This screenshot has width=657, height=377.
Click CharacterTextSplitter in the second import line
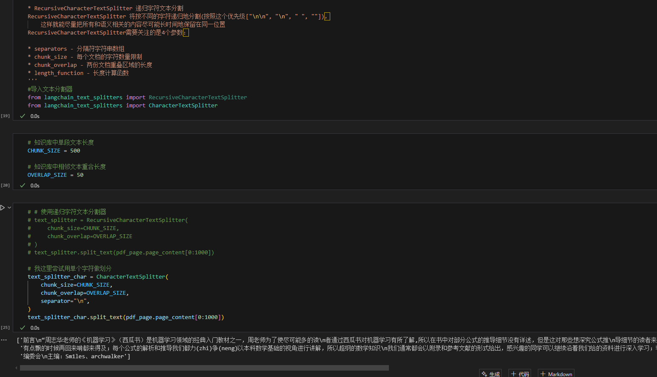pyautogui.click(x=183, y=106)
